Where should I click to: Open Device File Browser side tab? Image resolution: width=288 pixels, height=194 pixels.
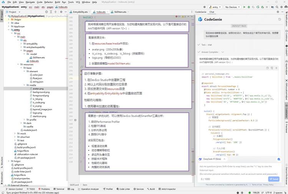(x=286, y=174)
